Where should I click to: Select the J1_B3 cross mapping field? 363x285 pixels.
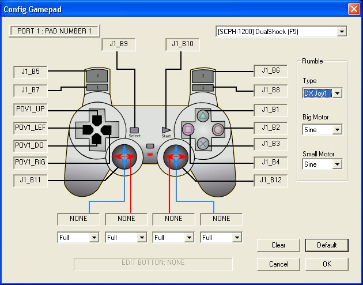[271, 144]
